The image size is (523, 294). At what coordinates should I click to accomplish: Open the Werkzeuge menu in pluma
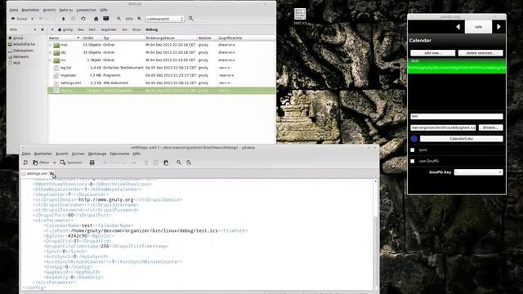pos(97,154)
